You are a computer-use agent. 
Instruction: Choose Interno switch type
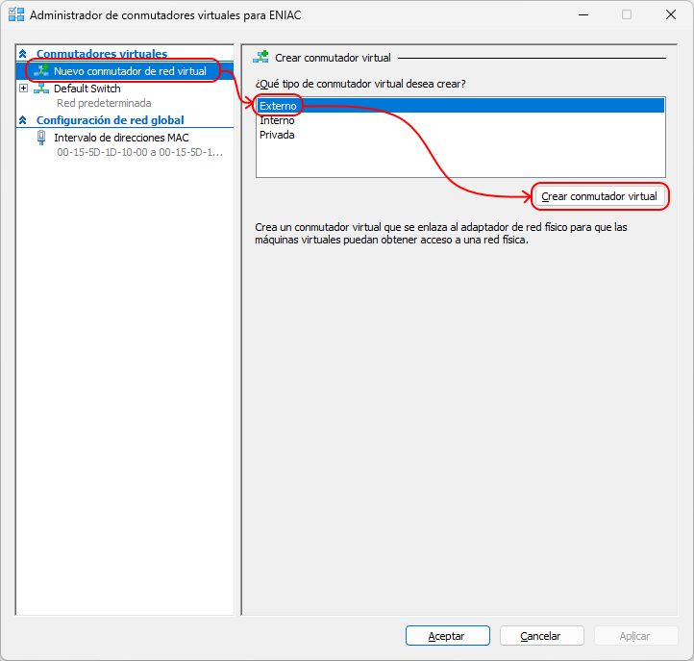(460, 120)
